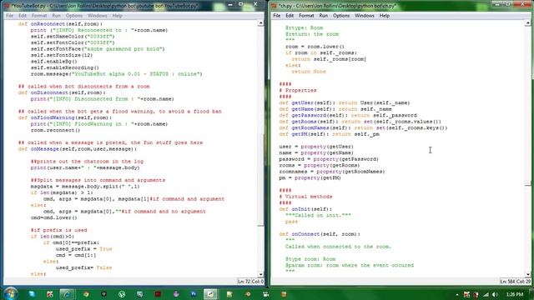Screen dimensions: 534x300
Task: Click 'Called when connected to the room.' docstring
Action: [339, 247]
